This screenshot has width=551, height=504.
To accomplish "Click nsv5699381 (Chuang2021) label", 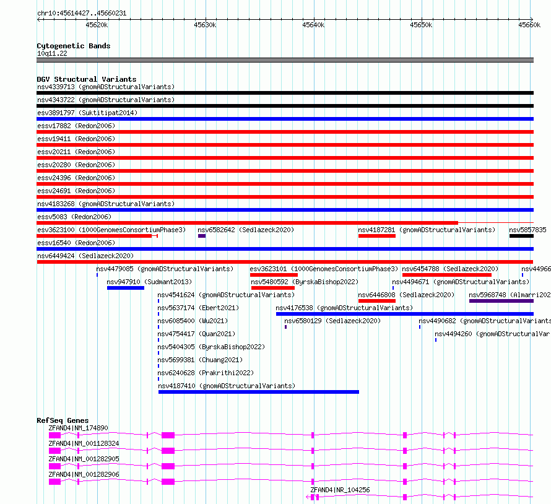I will point(200,360).
